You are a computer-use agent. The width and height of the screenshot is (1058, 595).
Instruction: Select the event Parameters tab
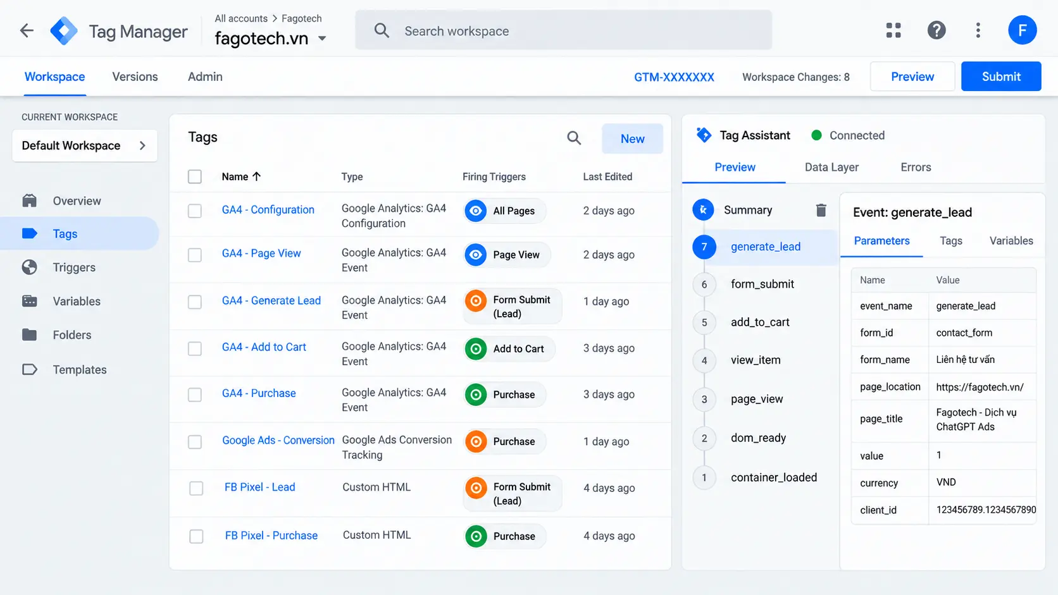(881, 240)
